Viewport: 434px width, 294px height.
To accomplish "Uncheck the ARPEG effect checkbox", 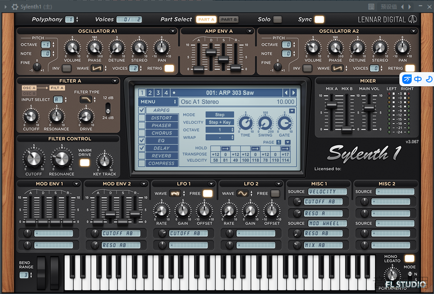I will 142,110.
